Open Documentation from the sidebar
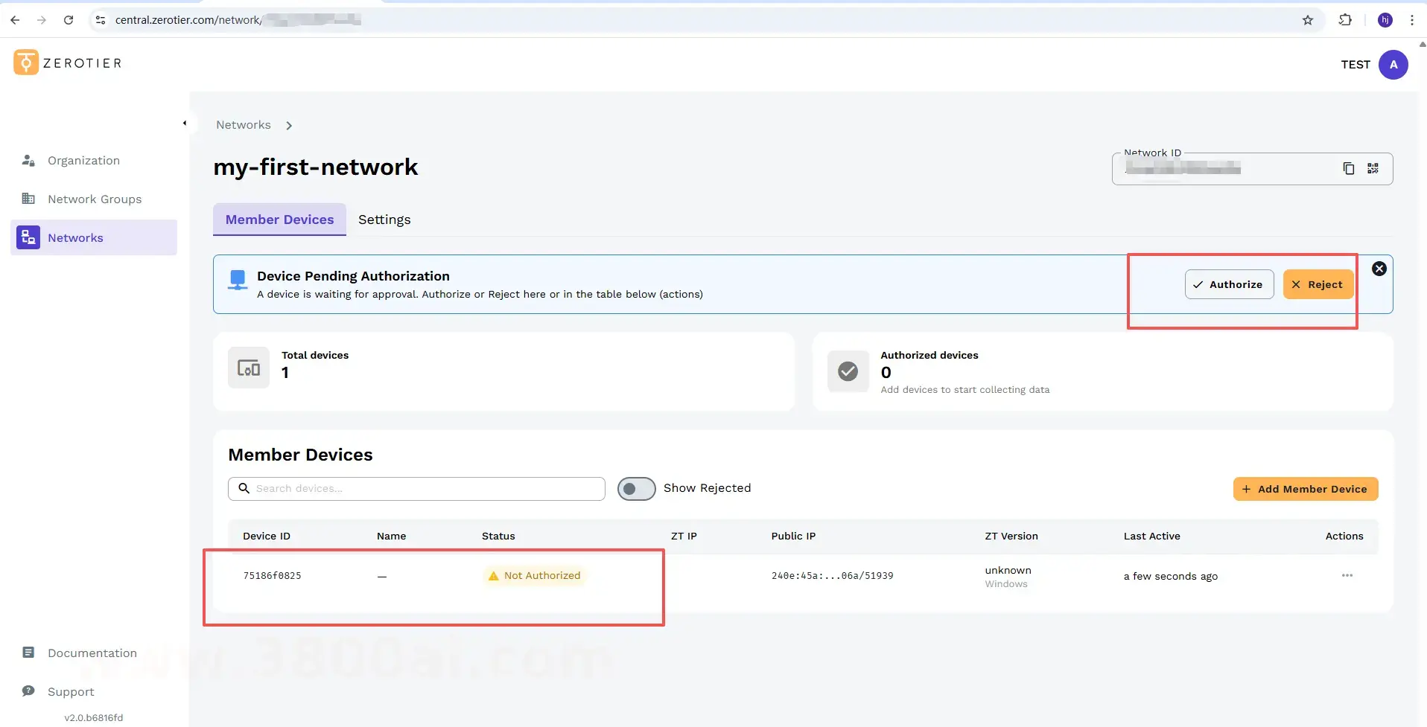The width and height of the screenshot is (1427, 727). point(92,653)
